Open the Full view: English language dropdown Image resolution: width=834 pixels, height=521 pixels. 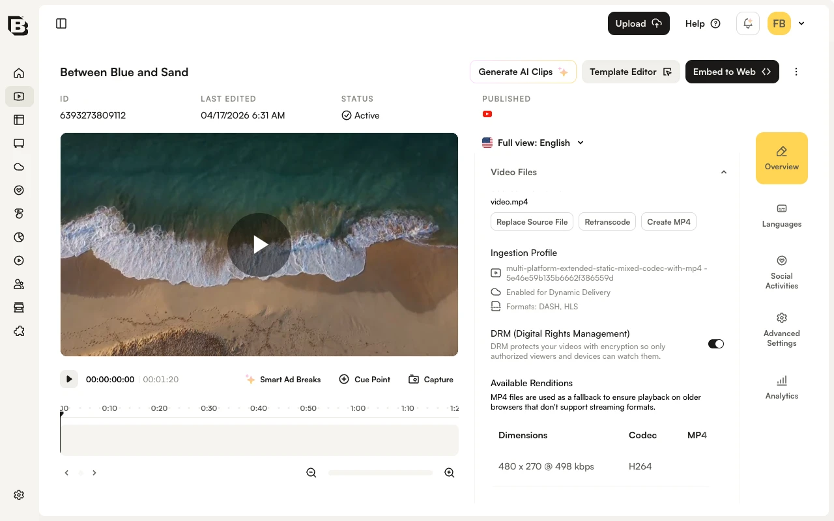[534, 143]
